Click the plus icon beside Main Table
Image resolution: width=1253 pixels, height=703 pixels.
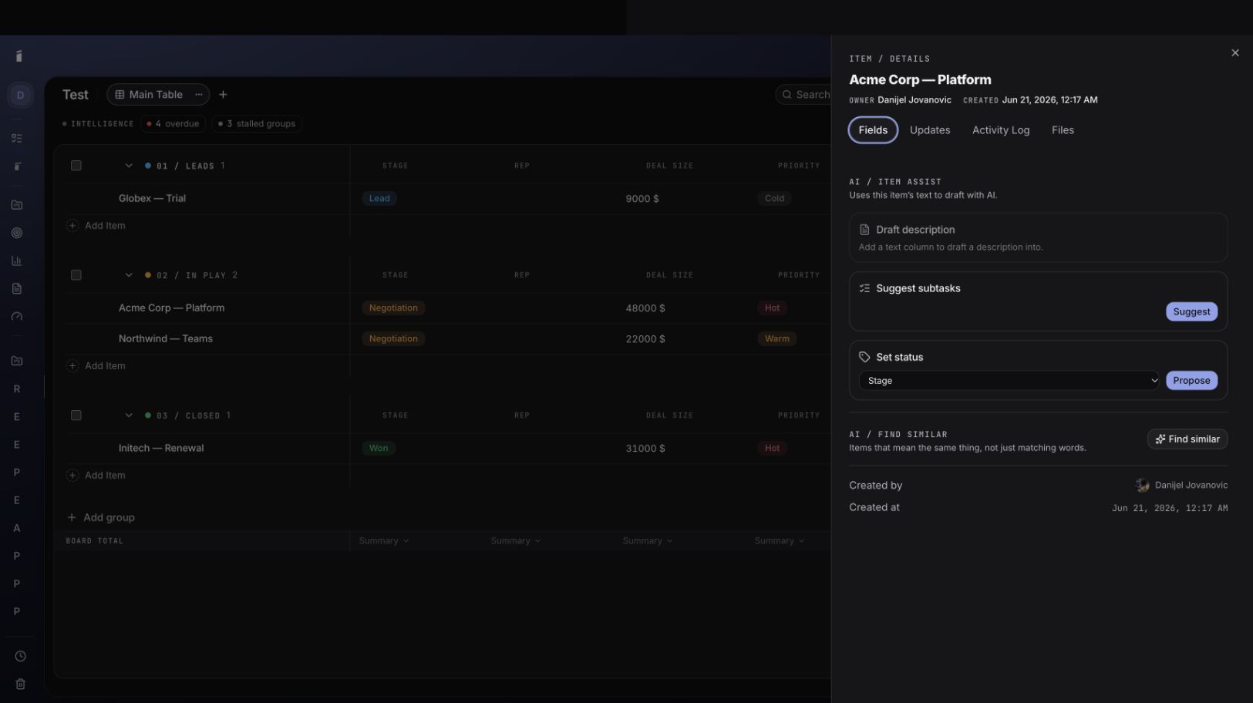223,95
